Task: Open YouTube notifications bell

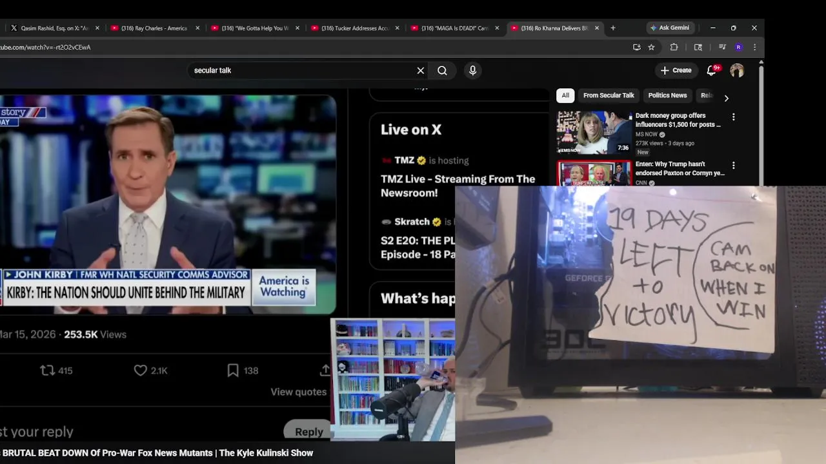Action: click(x=712, y=70)
